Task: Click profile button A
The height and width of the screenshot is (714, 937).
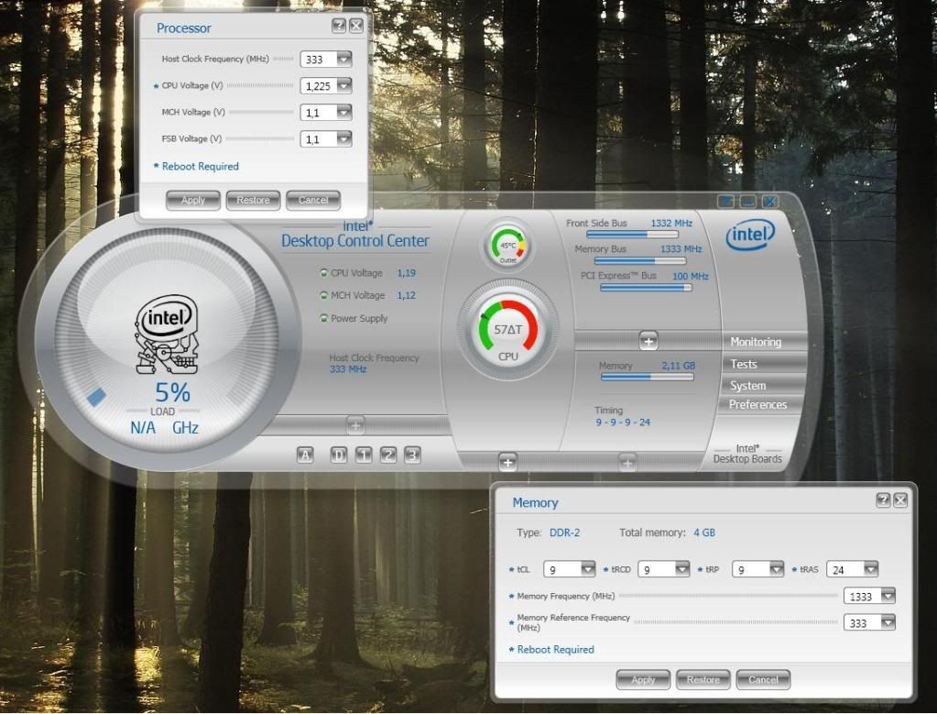Action: pyautogui.click(x=305, y=455)
